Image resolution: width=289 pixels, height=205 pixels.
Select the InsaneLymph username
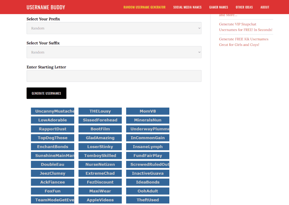148,147
